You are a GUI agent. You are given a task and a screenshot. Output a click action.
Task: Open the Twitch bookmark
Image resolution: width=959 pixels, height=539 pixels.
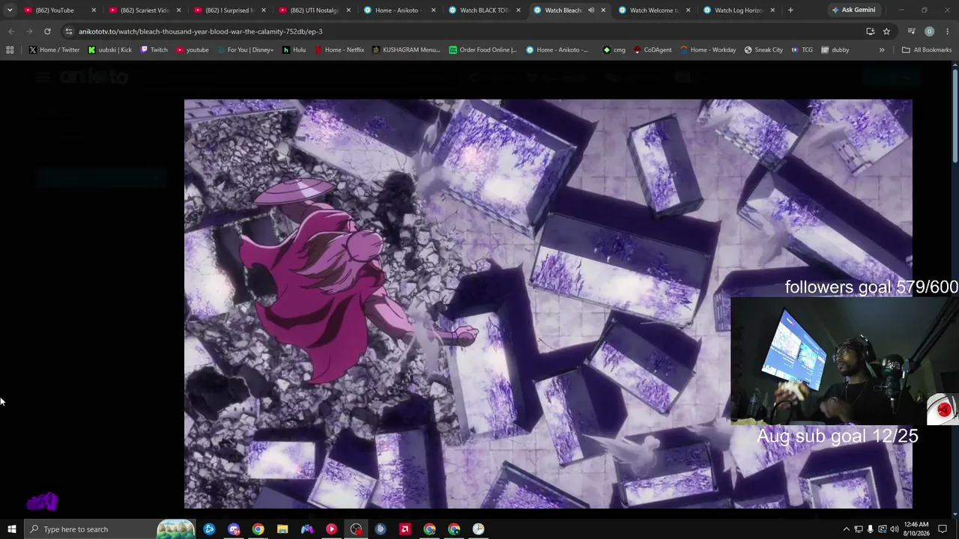[154, 49]
